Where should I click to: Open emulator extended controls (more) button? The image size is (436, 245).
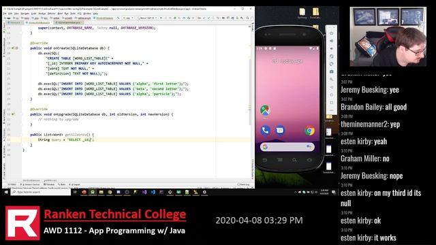point(332,110)
